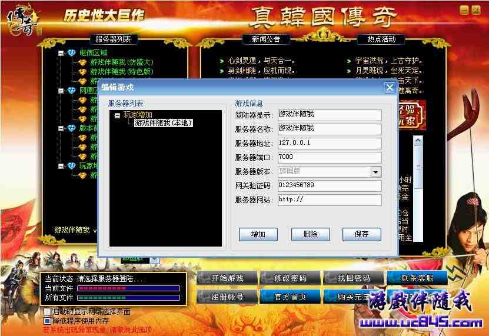
Task: Click the 增加 button
Action: 258,234
